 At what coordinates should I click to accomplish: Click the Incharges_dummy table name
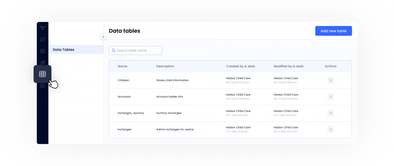pos(131,113)
